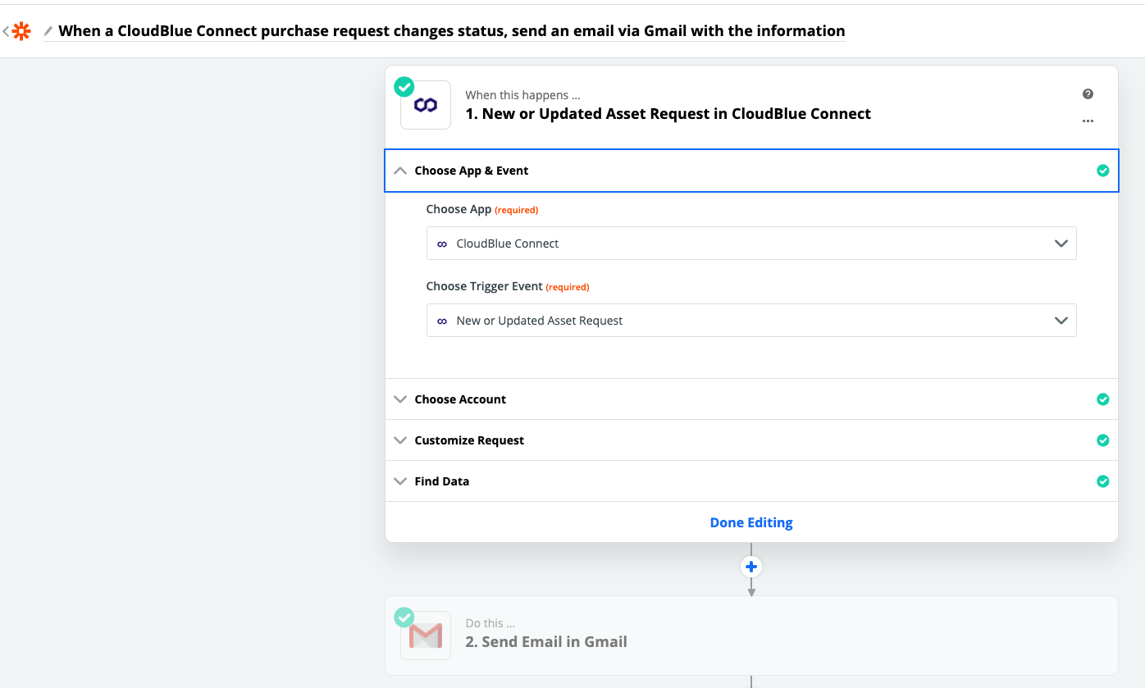The image size is (1145, 688).
Task: Open the three-dot step options menu
Action: click(x=1088, y=121)
